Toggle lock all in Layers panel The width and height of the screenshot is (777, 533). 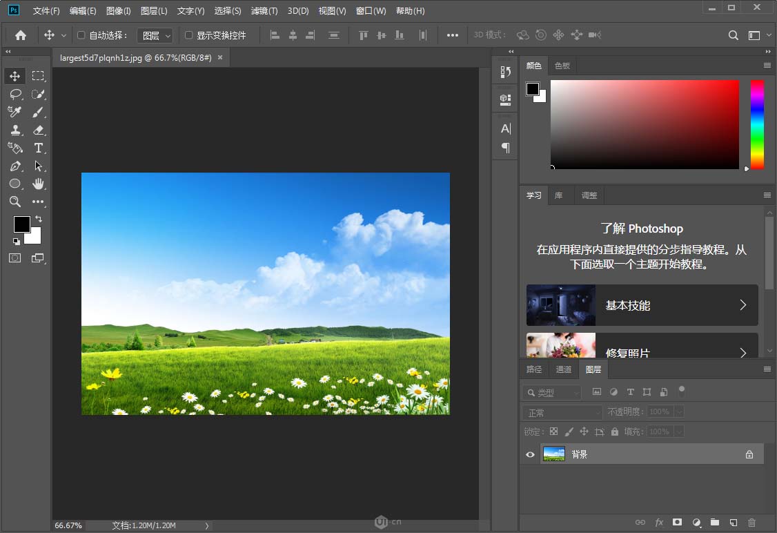point(615,432)
